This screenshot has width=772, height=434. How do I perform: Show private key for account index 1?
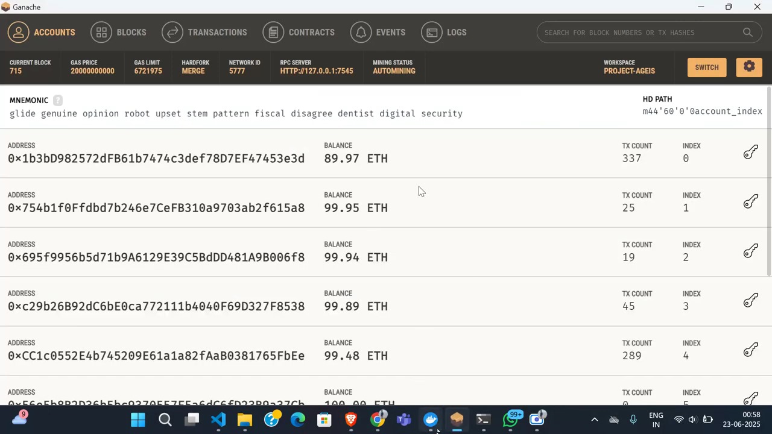pos(750,201)
